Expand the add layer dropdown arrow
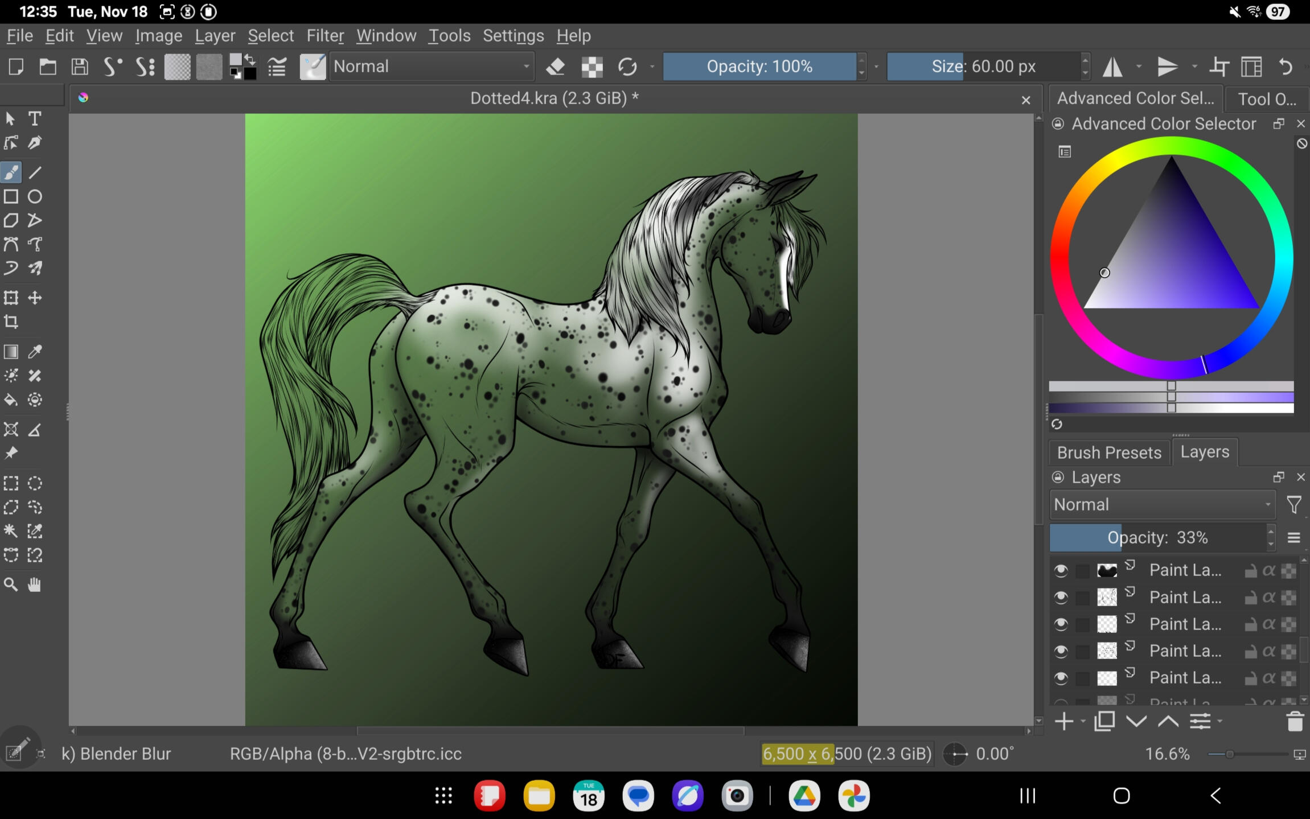 pyautogui.click(x=1083, y=722)
